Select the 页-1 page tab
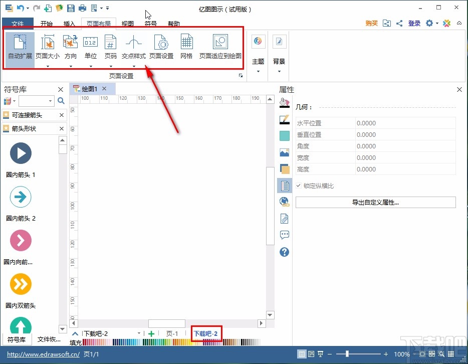This screenshot has width=468, height=364. pos(172,333)
